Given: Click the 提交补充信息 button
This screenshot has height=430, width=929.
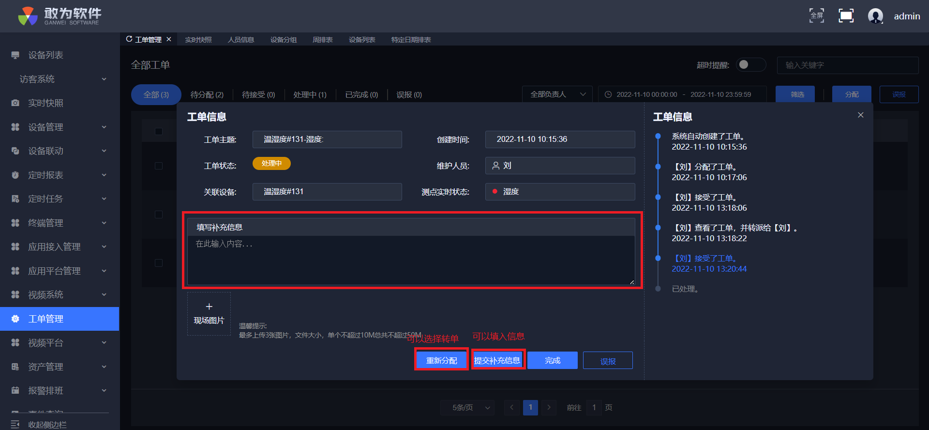Looking at the screenshot, I should (x=497, y=360).
